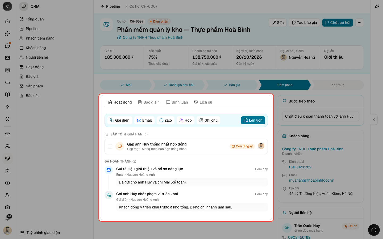The height and width of the screenshot is (239, 383).
Task: Open the handshake CRM icon in the left rail
Action: pos(7,159)
